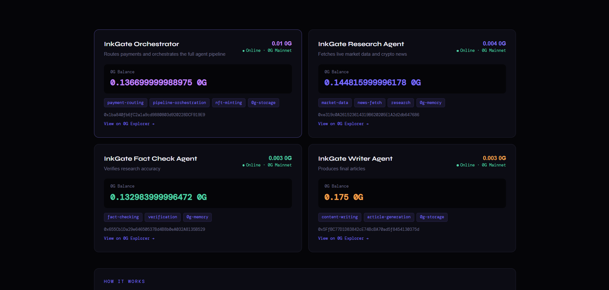609x290 pixels.
Task: Click 0G Mainnet label on Research Agent card
Action: pos(494,51)
